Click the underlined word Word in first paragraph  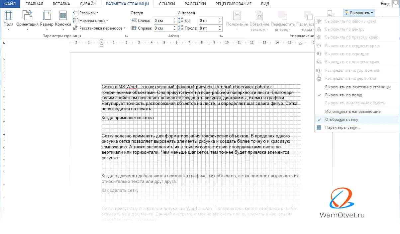(132, 87)
